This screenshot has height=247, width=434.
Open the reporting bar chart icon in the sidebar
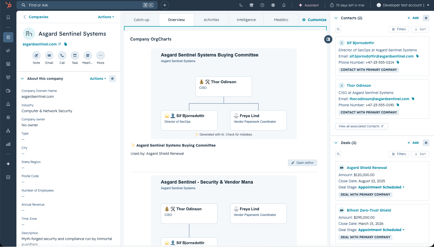(x=8, y=144)
